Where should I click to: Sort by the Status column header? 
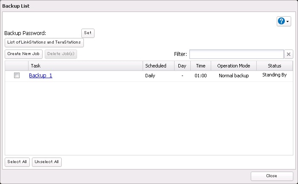click(x=274, y=66)
